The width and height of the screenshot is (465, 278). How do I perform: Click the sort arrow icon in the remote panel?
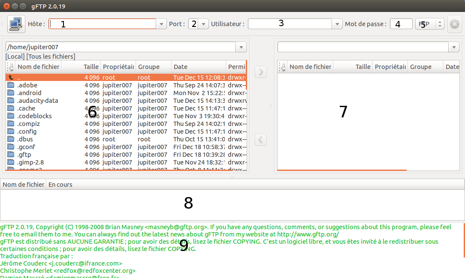tap(283, 67)
